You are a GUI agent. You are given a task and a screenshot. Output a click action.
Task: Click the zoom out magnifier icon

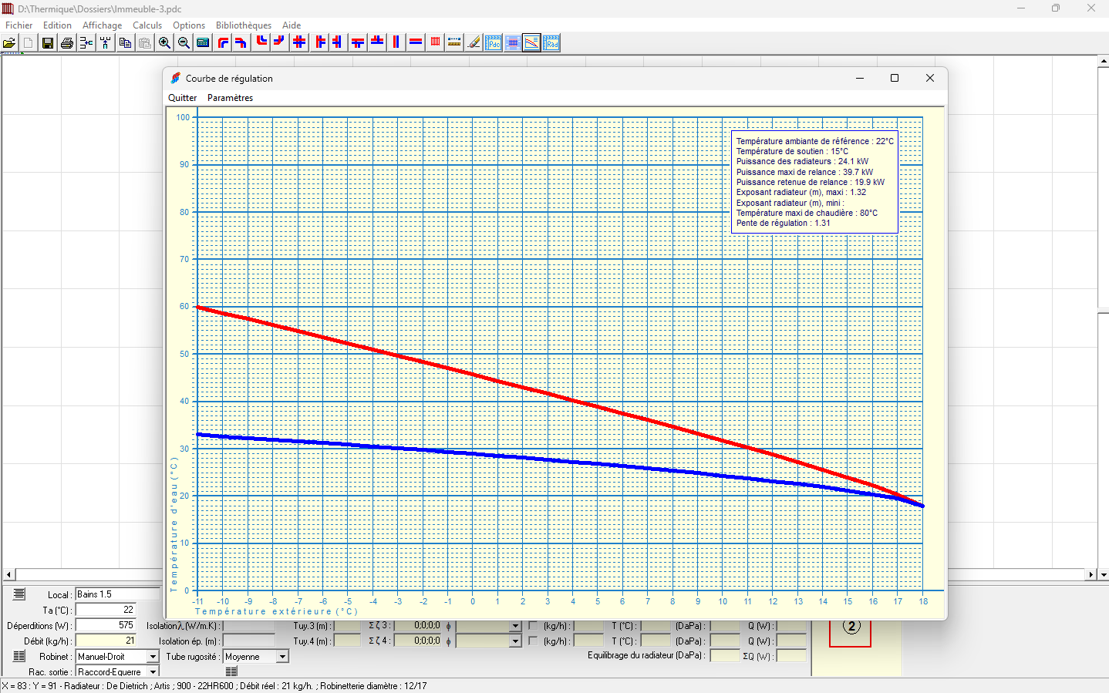pyautogui.click(x=184, y=43)
